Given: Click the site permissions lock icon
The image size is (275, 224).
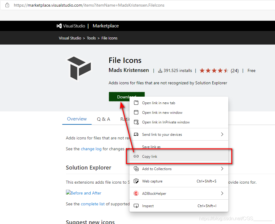Looking at the screenshot, I should point(8,5).
